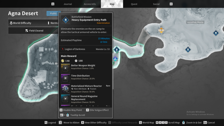
Task: Click the Better Weapon Weight reward icon
Action: click(66, 68)
